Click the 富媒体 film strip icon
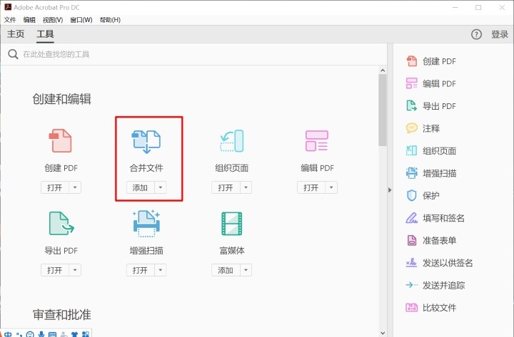514x337 pixels. (x=232, y=224)
